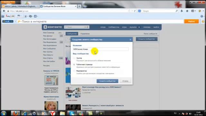The height and width of the screenshot is (116, 206).
Task: Open the помощь link in VK header
Action: point(147,27)
